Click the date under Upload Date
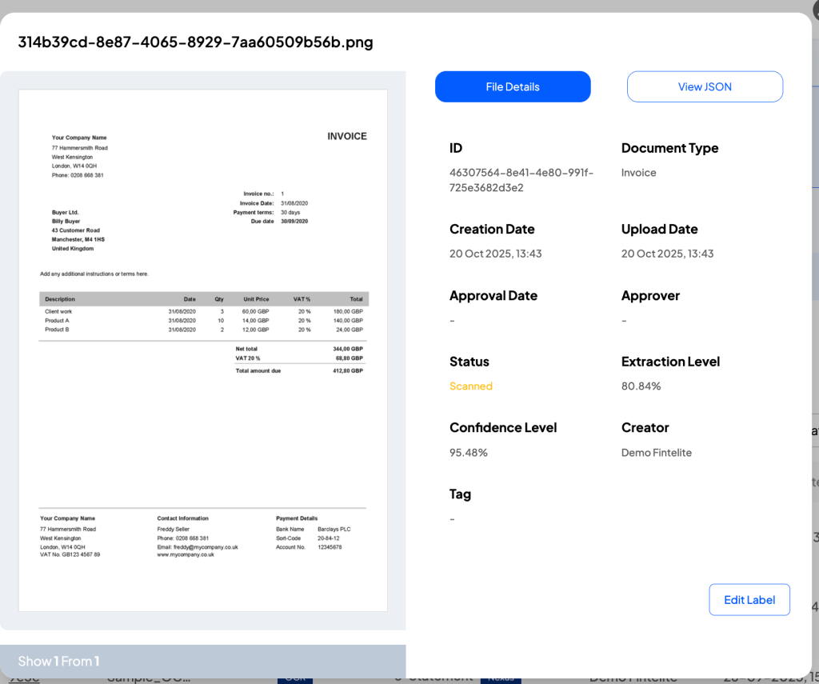The height and width of the screenshot is (684, 819). pyautogui.click(x=667, y=254)
